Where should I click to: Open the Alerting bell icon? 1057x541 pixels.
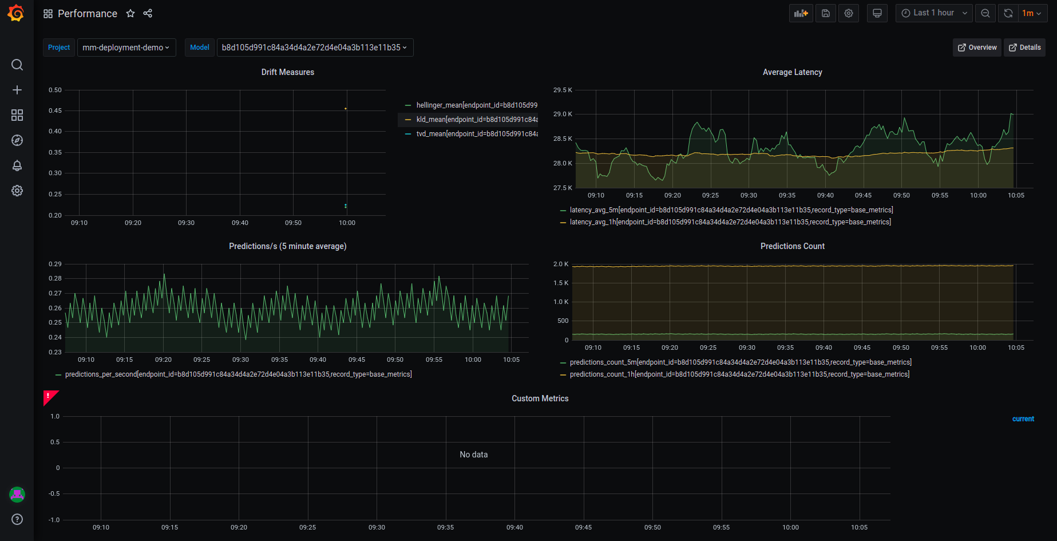tap(17, 165)
